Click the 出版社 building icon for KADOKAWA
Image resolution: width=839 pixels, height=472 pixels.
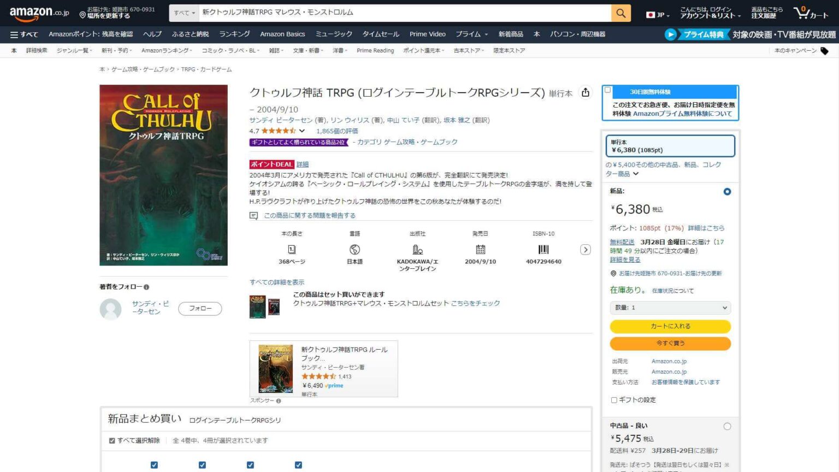(416, 250)
